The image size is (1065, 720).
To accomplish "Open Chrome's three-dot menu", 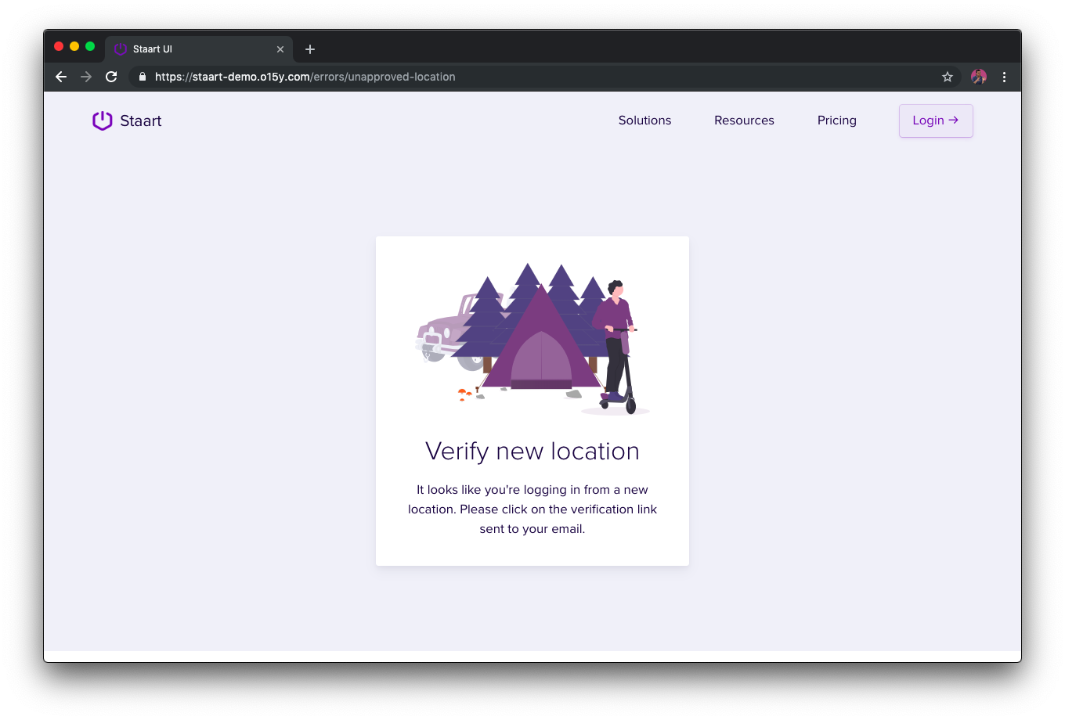I will pyautogui.click(x=1004, y=77).
